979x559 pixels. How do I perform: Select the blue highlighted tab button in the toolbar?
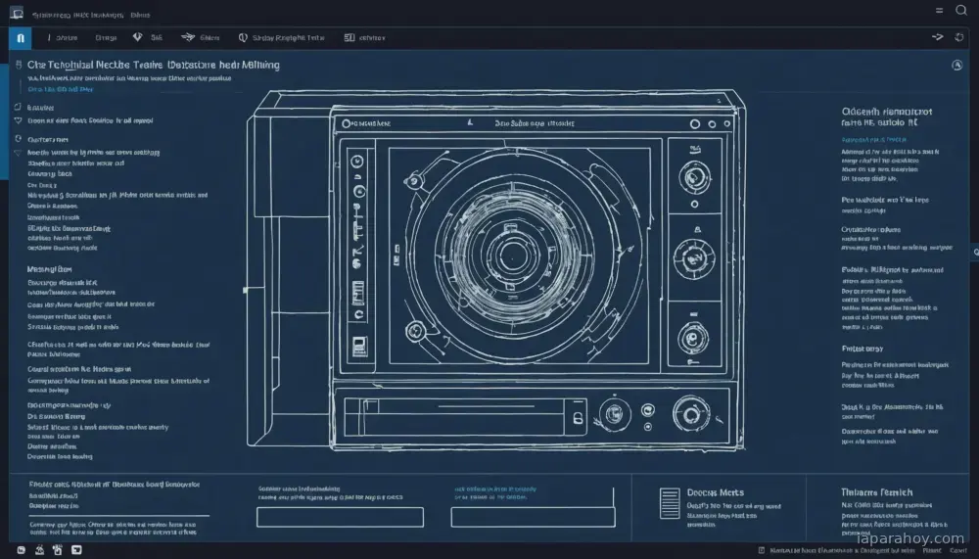[20, 38]
